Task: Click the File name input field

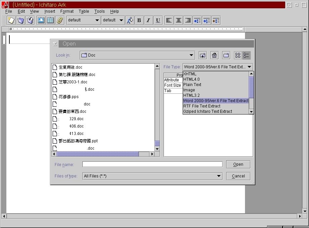Action: (x=152, y=164)
